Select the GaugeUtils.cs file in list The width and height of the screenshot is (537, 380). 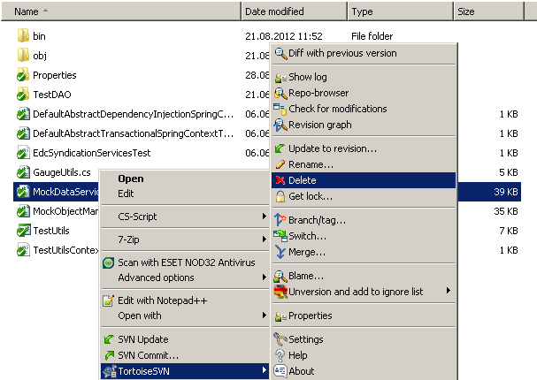[62, 172]
